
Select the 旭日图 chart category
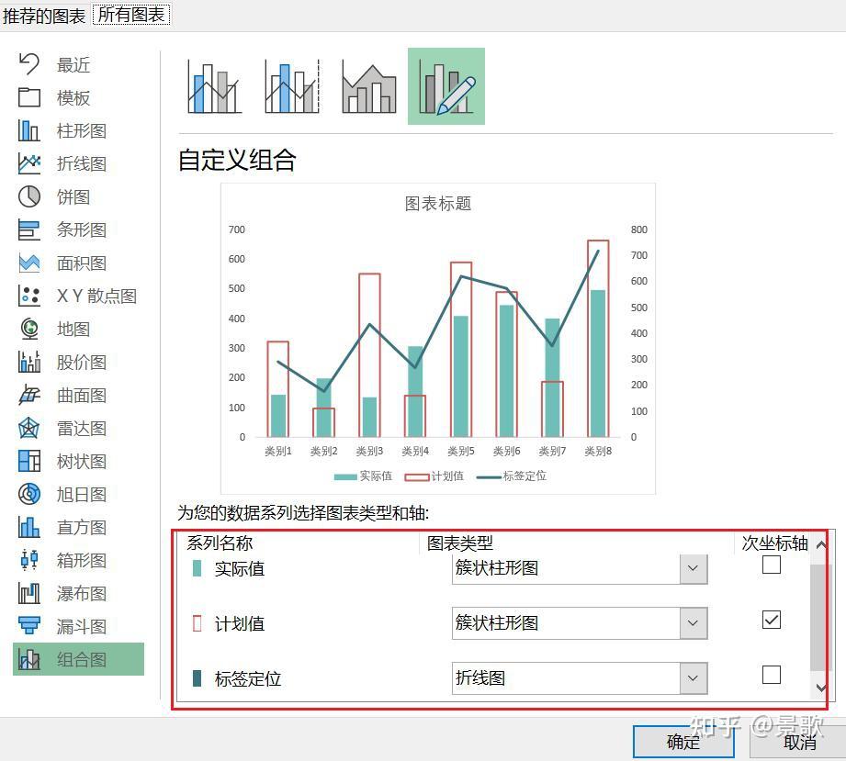point(81,494)
